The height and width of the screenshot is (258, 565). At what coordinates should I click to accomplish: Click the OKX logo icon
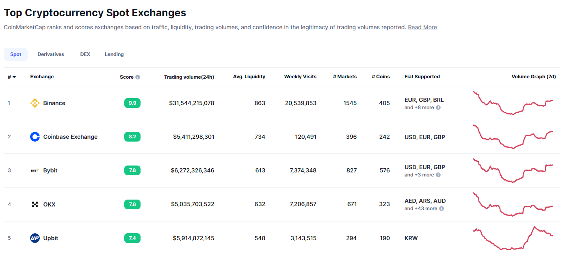point(35,204)
